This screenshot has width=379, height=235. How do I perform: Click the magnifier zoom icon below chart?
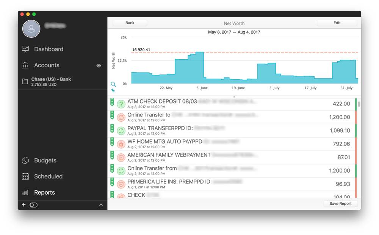pos(113,84)
